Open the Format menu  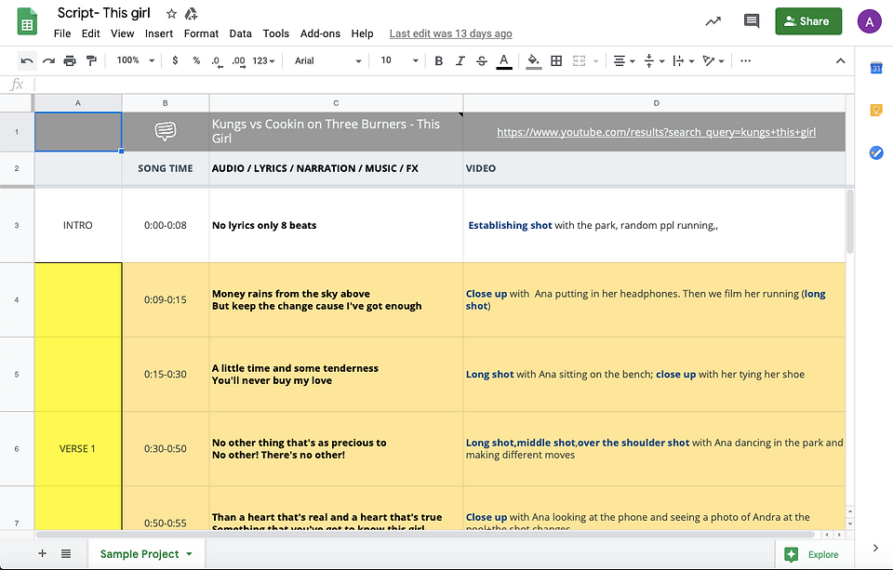coord(201,33)
